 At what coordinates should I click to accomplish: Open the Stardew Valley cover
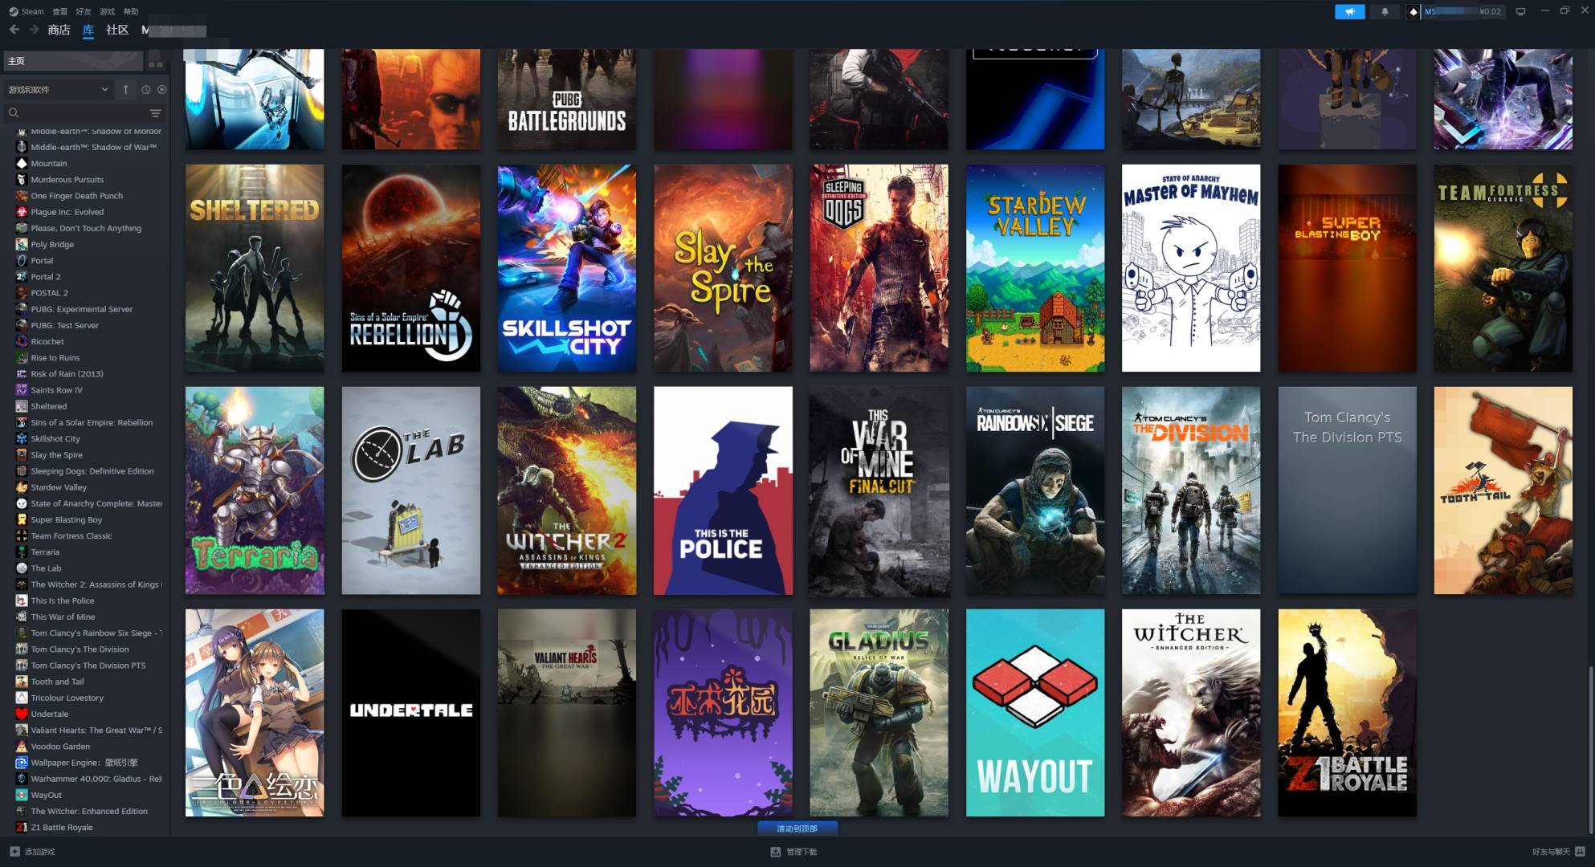tap(1035, 268)
